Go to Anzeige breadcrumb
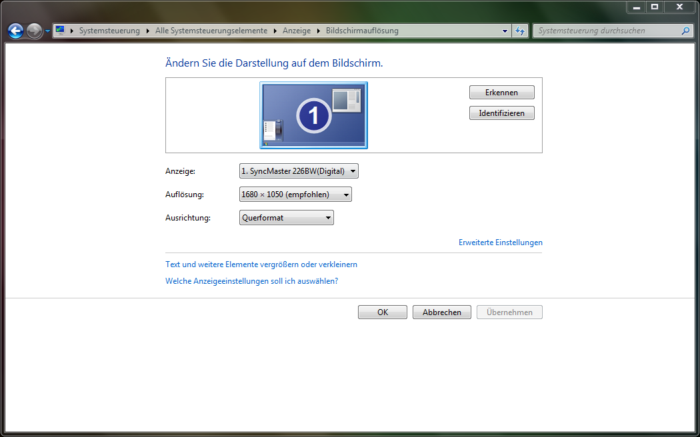 pos(297,31)
